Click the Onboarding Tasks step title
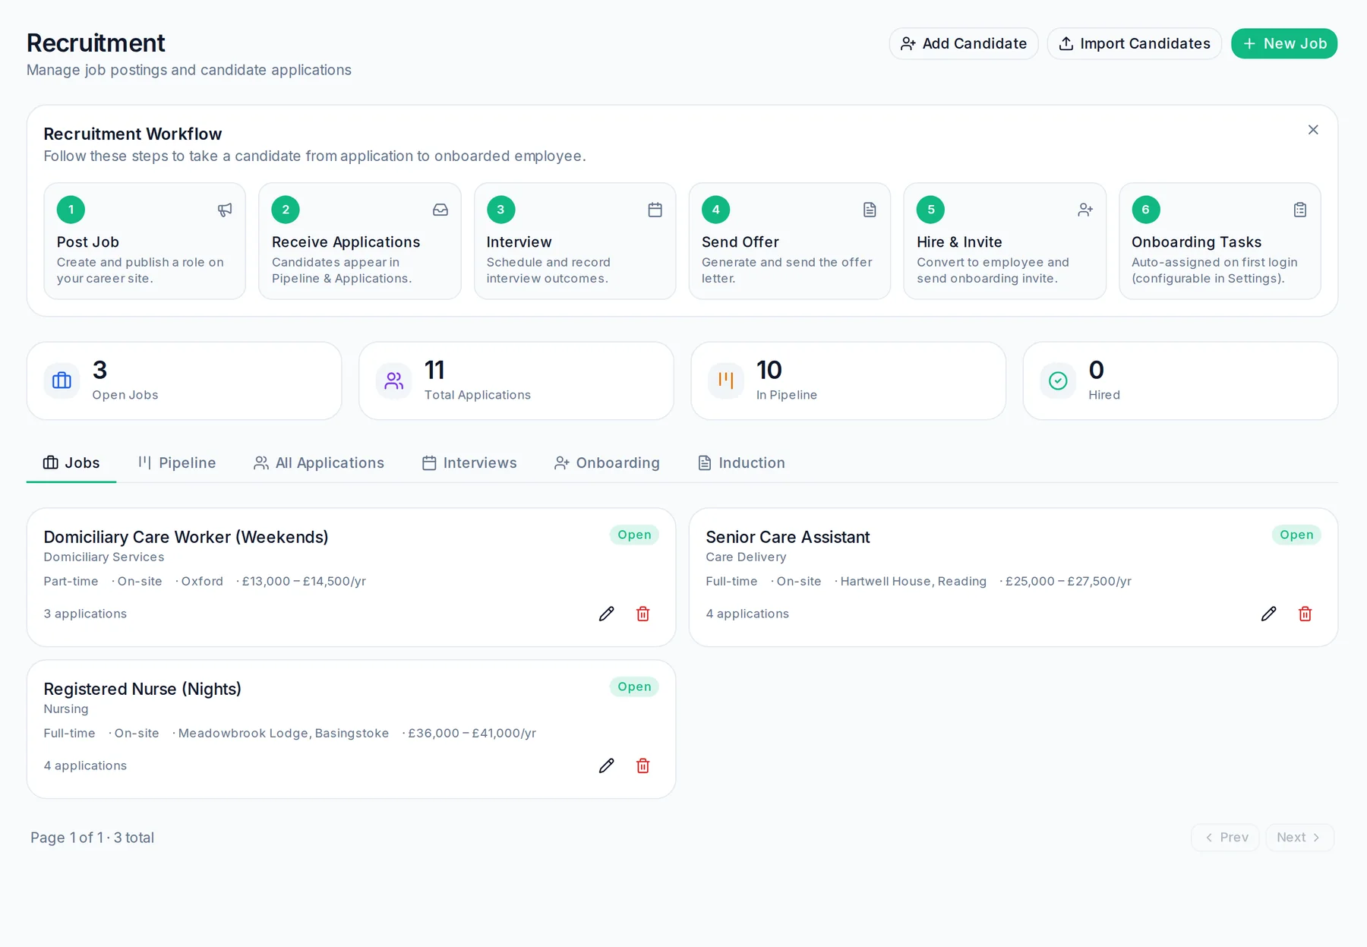This screenshot has height=947, width=1367. [1196, 241]
